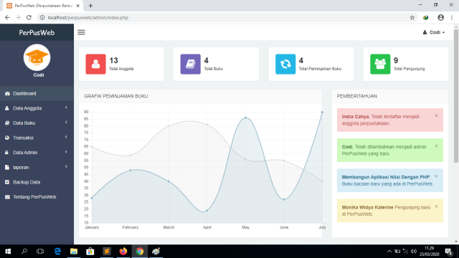The height and width of the screenshot is (258, 459).
Task: Expand the laporan submenu chevron
Action: point(66,167)
